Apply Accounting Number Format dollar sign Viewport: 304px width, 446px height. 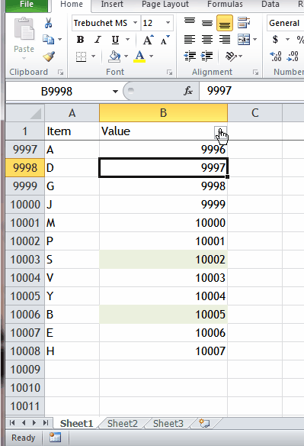275,39
